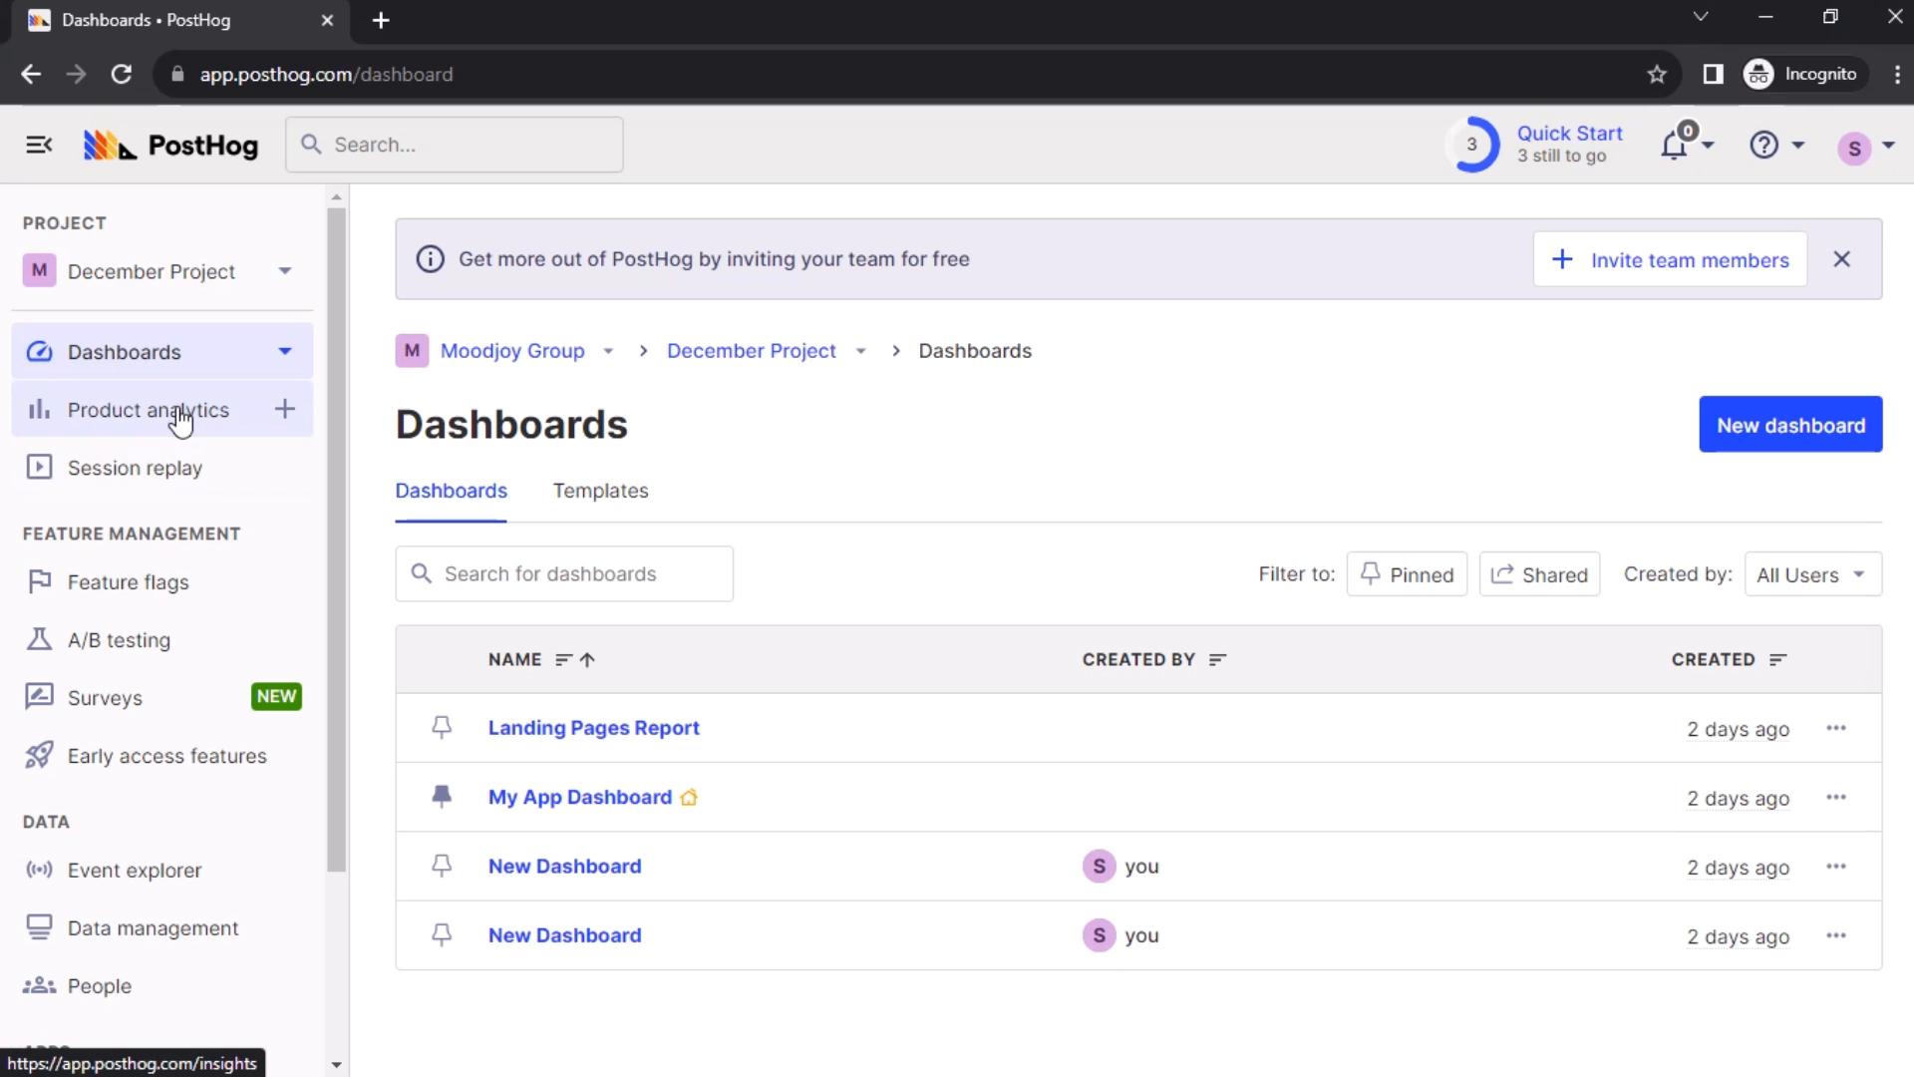Toggle Pinned filter for dashboards
The height and width of the screenshot is (1077, 1914).
[1406, 574]
